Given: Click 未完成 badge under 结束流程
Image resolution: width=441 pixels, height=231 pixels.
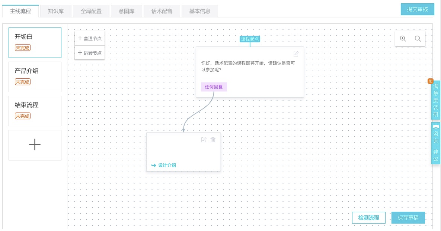Looking at the screenshot, I should (x=22, y=116).
